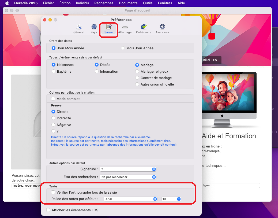Enable Vérifier l'orthographe lors de la saisie
This screenshot has width=278, height=218.
click(53, 192)
